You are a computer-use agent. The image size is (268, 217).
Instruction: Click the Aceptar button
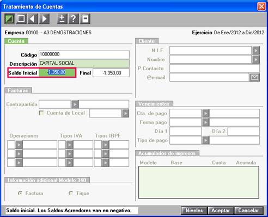click(x=221, y=210)
